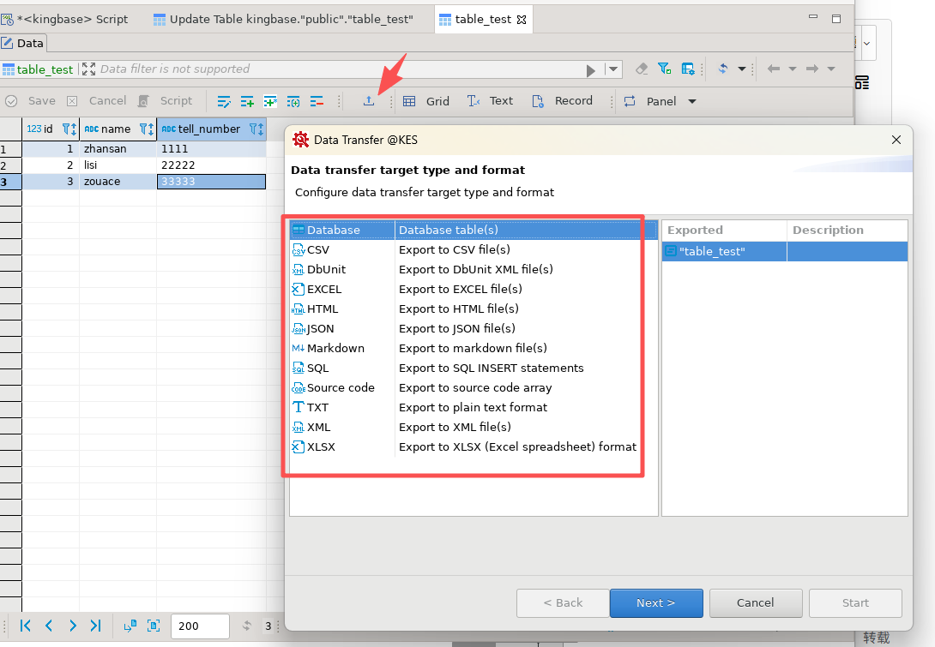Click the delete row red icon
Image resolution: width=935 pixels, height=647 pixels.
click(317, 101)
